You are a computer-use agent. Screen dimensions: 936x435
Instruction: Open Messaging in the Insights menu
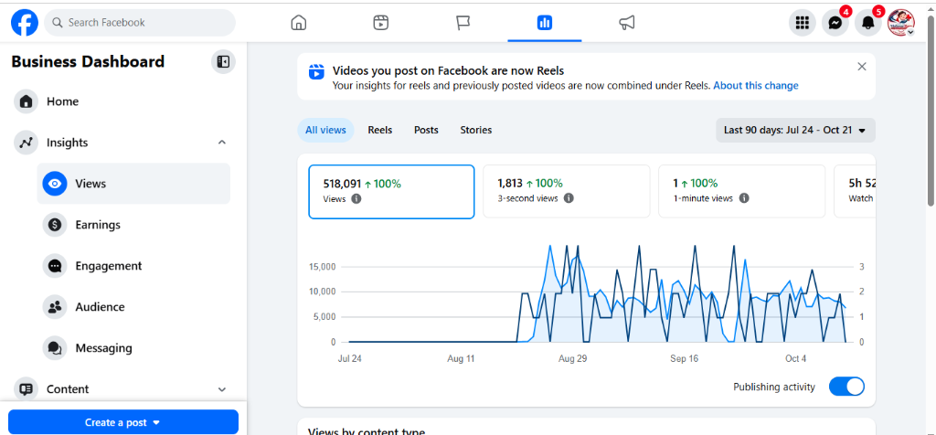(x=133, y=348)
